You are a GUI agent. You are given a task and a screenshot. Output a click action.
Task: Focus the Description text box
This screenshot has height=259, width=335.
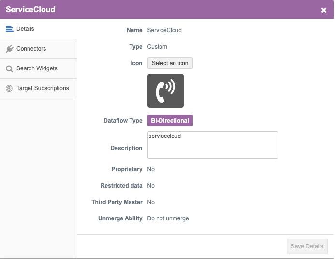(x=213, y=145)
